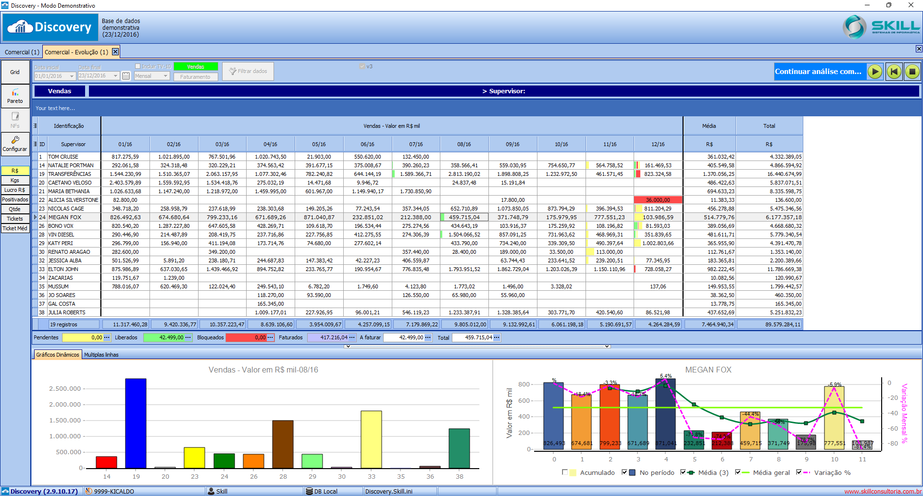923x496 pixels.
Task: Open the Mensal period dropdown
Action: point(166,76)
